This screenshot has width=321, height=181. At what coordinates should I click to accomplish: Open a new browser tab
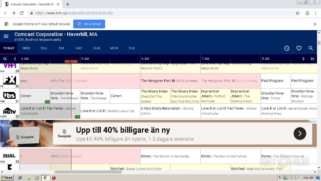[67, 4]
